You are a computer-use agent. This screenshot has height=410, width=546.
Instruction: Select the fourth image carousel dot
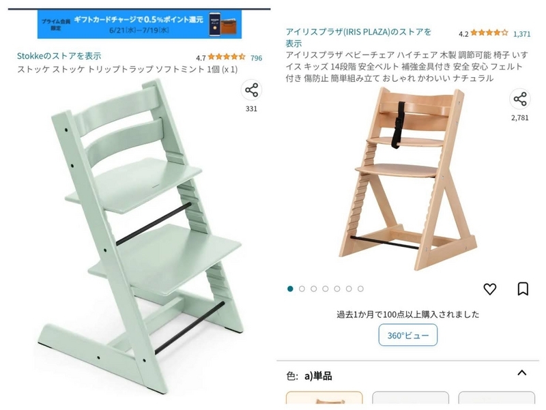[x=326, y=289]
